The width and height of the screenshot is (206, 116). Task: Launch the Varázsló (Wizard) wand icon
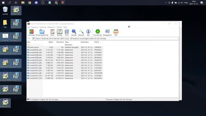[x=81, y=33]
